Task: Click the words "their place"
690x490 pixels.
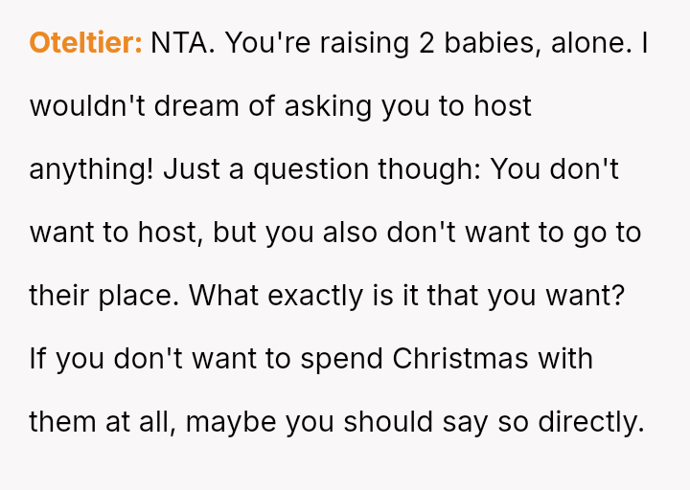Action: coord(103,296)
